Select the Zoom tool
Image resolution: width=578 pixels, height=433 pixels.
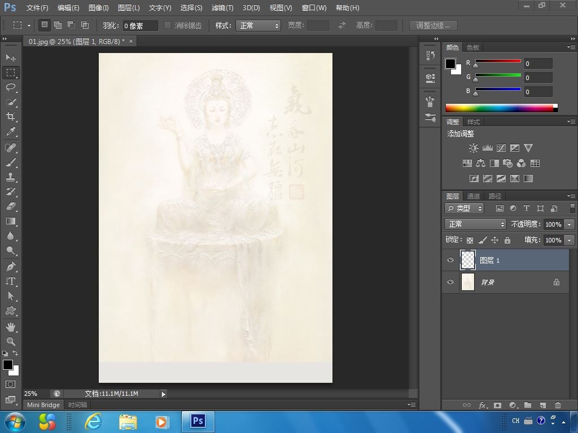point(11,341)
